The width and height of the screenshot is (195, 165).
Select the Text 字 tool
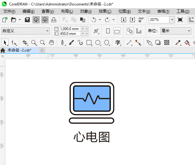tap(118, 42)
